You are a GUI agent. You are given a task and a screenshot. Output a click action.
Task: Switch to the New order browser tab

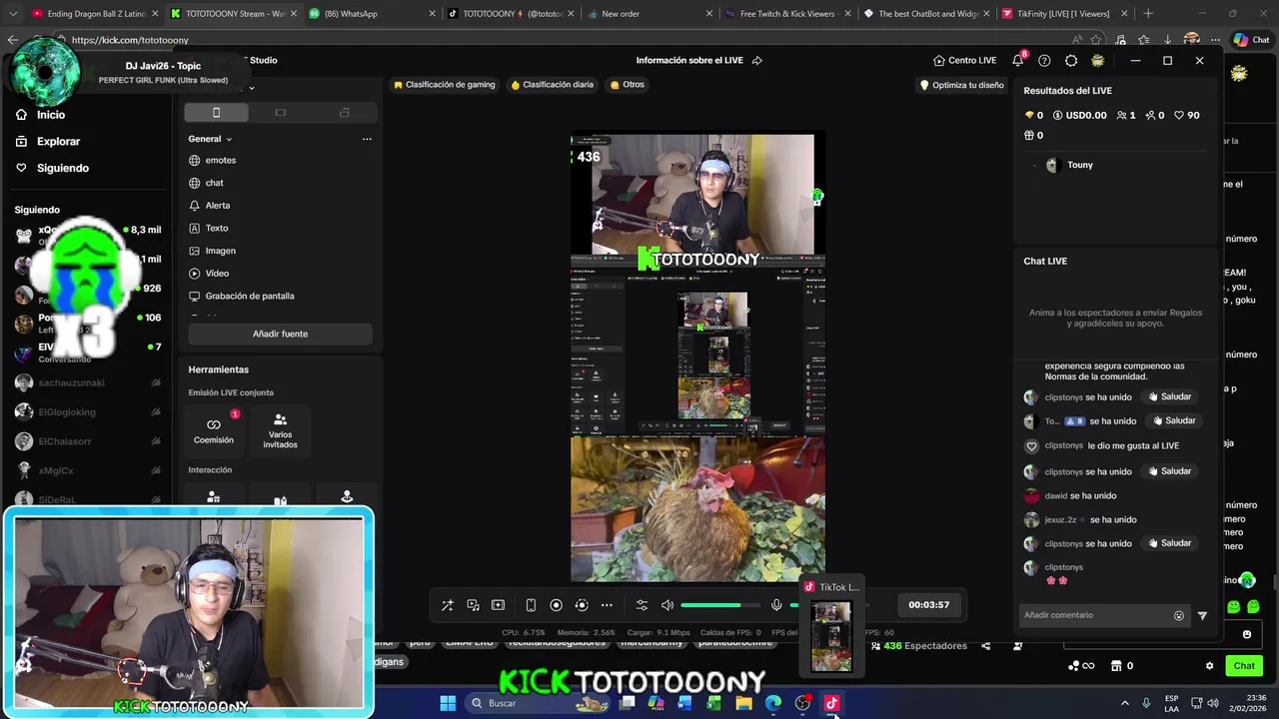pyautogui.click(x=647, y=14)
